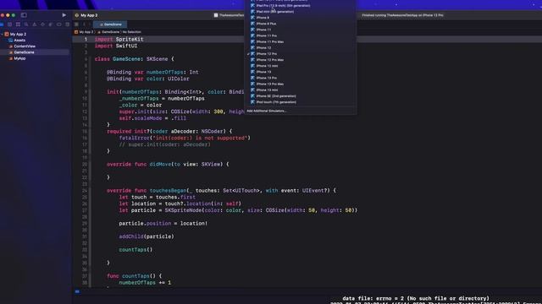Go back in editor history
This screenshot has height=304, width=542.
pos(84,24)
